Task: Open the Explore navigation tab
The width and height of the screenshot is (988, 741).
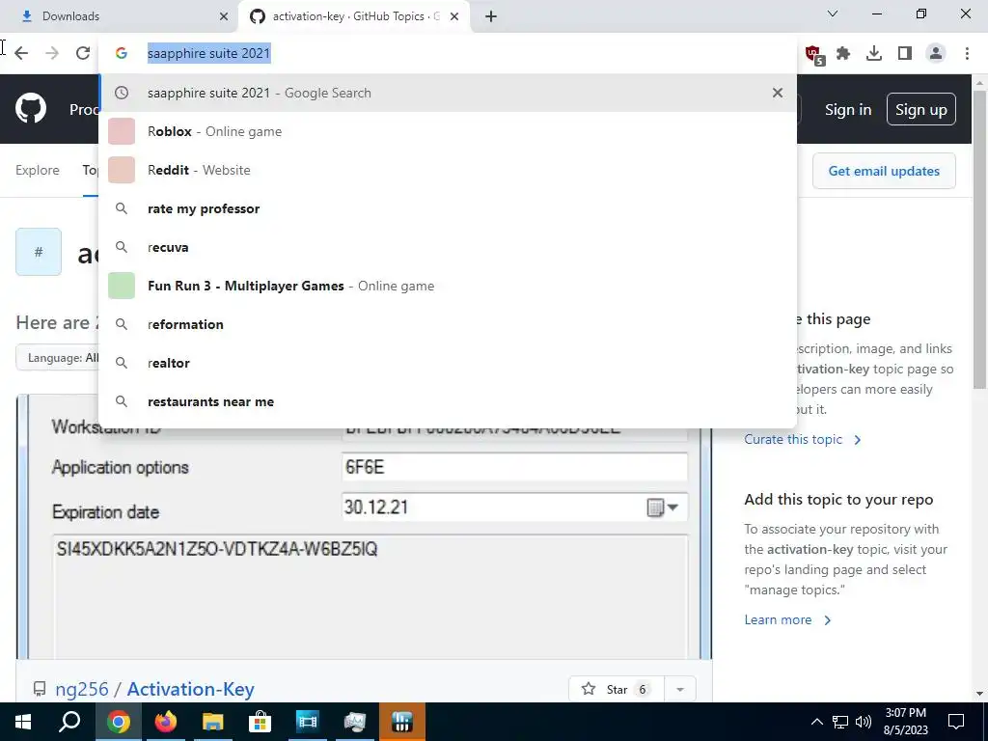Action: tap(38, 170)
